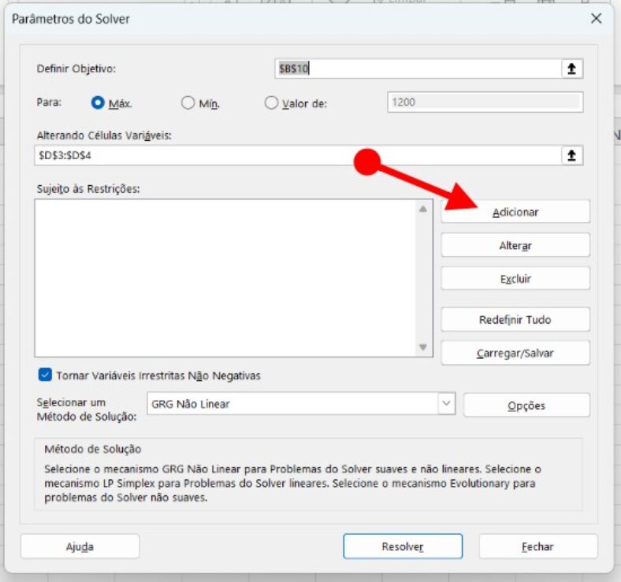Click the range selector icon for variable cells

571,155
